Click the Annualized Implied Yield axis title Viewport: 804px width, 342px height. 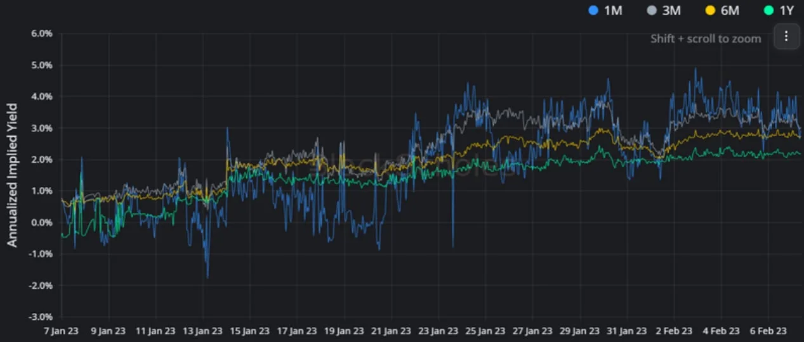click(x=12, y=175)
